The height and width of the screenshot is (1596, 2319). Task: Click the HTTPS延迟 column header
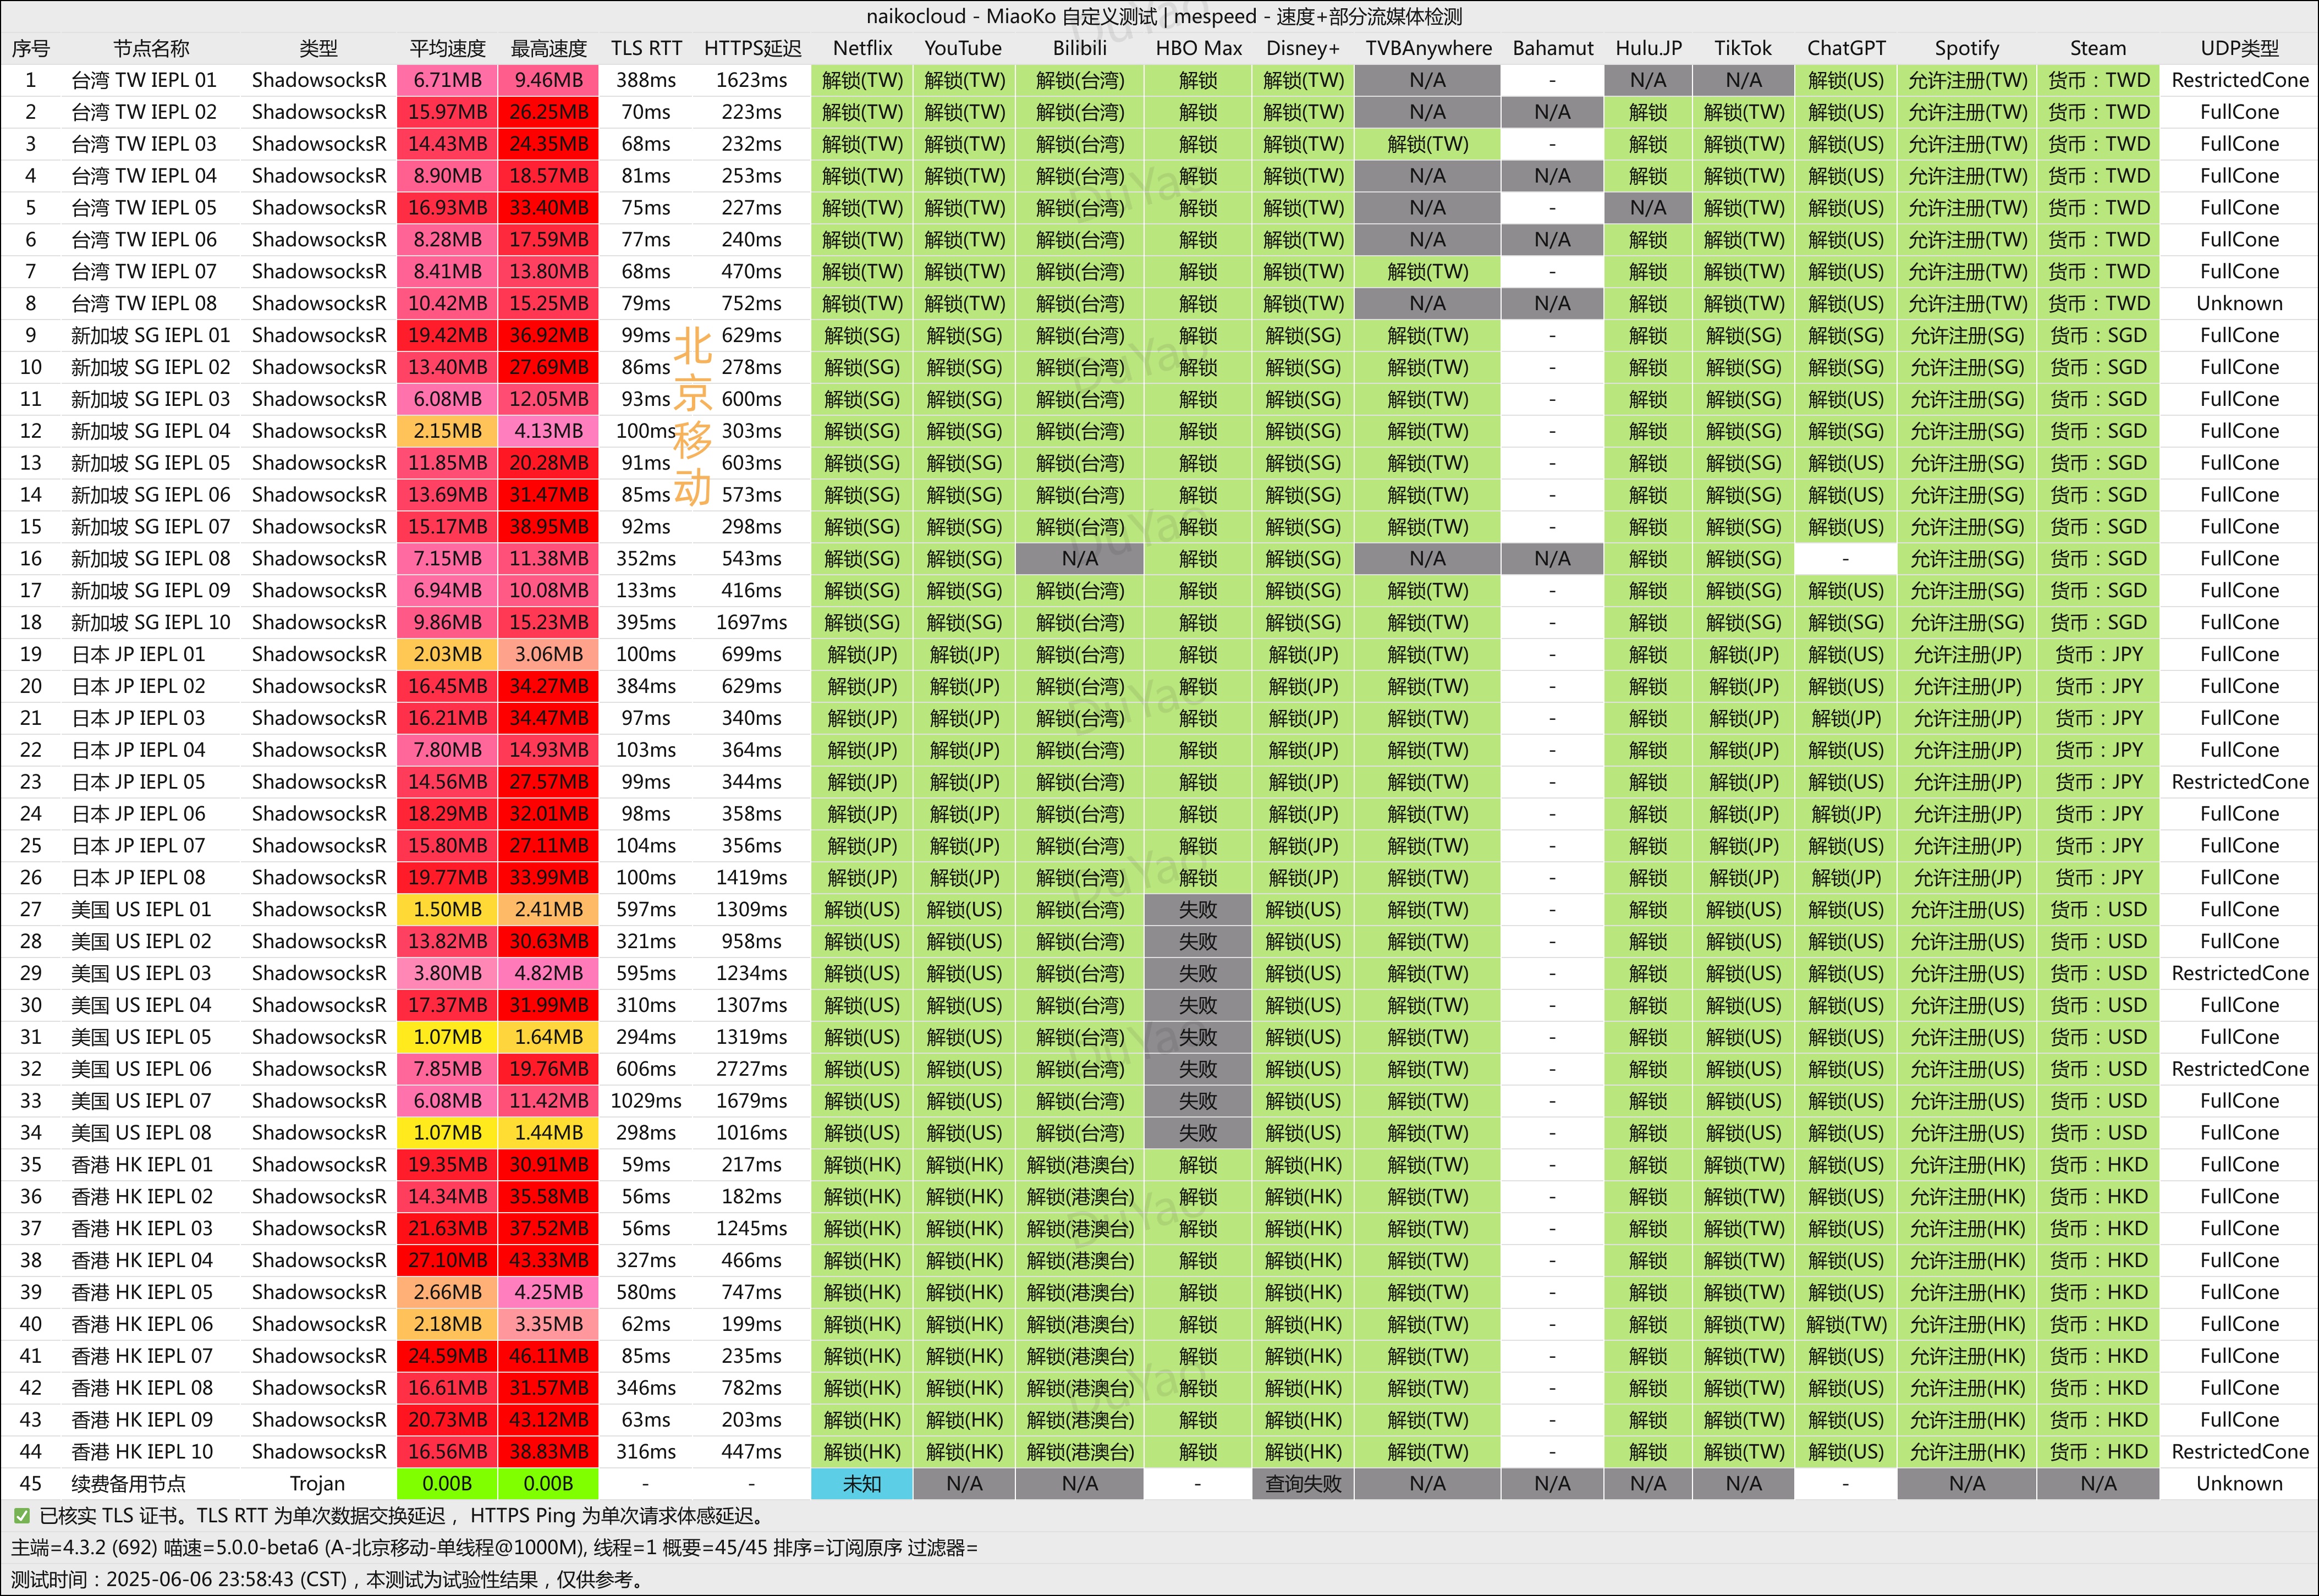(x=752, y=48)
